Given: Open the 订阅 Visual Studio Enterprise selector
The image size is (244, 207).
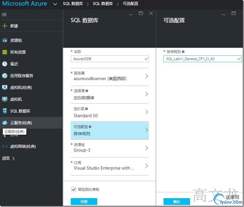Looking at the screenshot, I should [x=110, y=166].
